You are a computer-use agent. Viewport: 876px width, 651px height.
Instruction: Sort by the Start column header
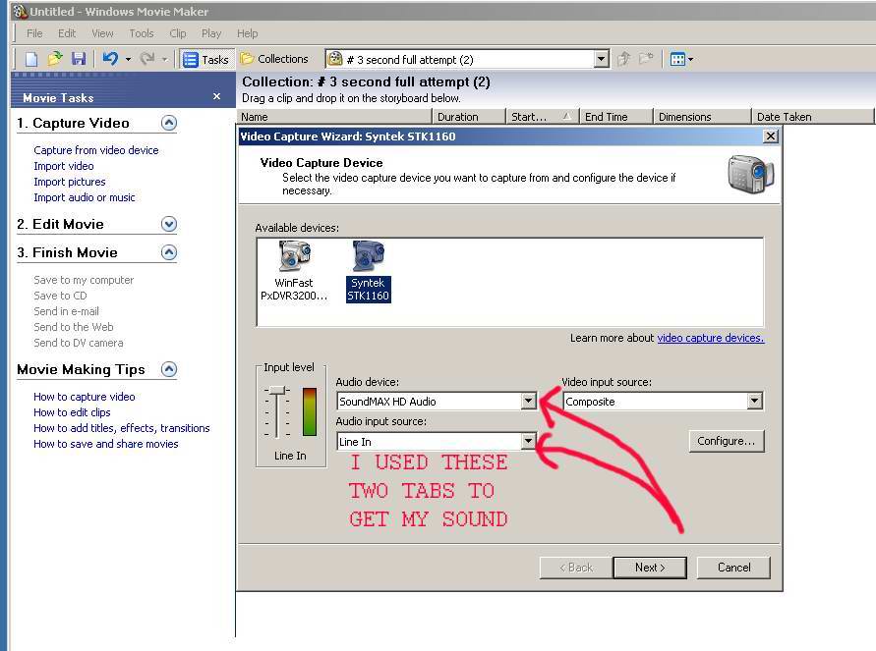(x=542, y=117)
